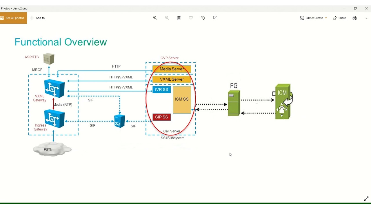371x208 pixels.
Task: Click the MRCP label
Action: point(37,70)
